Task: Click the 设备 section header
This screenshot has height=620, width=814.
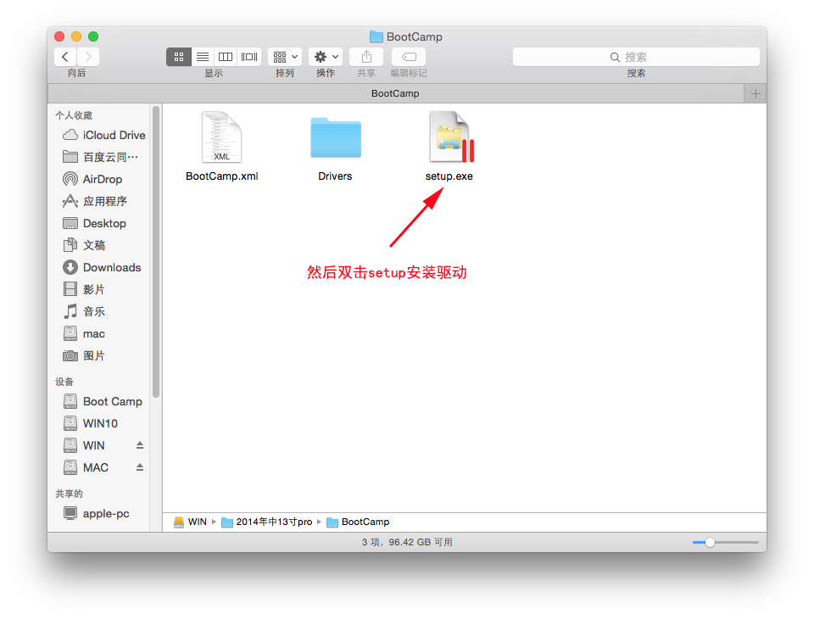Action: coord(64,382)
